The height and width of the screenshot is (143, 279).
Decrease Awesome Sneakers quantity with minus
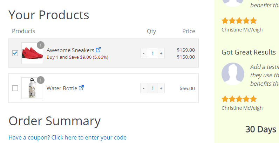[x=144, y=53]
